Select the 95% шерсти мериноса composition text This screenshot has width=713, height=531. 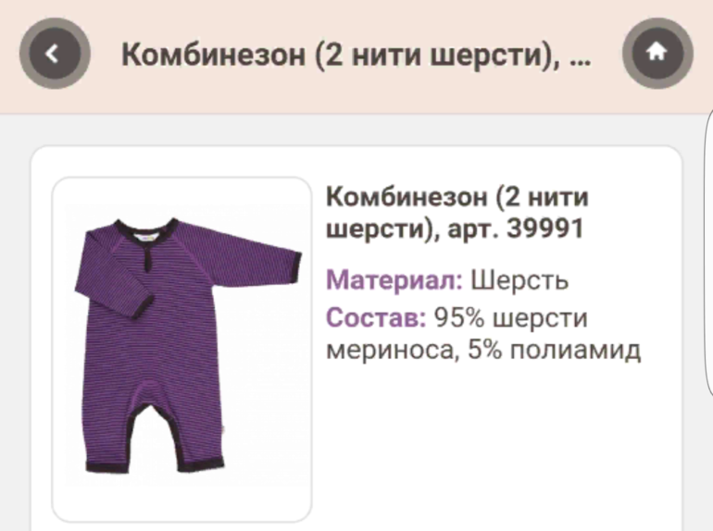(457, 333)
